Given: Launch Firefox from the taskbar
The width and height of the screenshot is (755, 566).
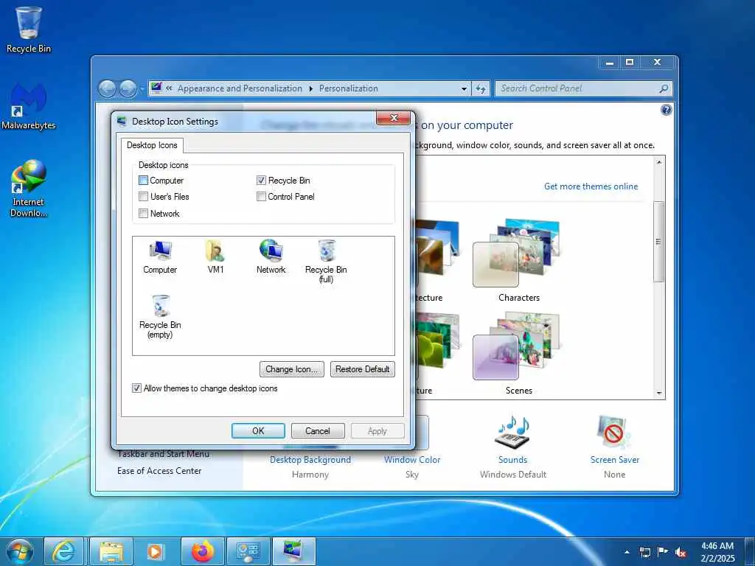Looking at the screenshot, I should point(202,551).
